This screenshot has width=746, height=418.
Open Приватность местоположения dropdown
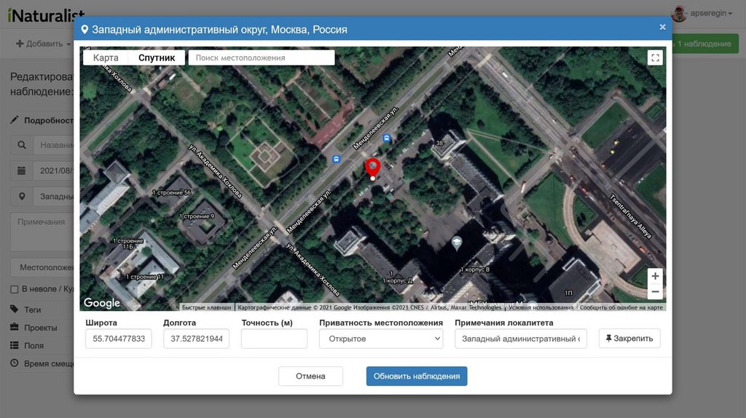[x=381, y=339]
